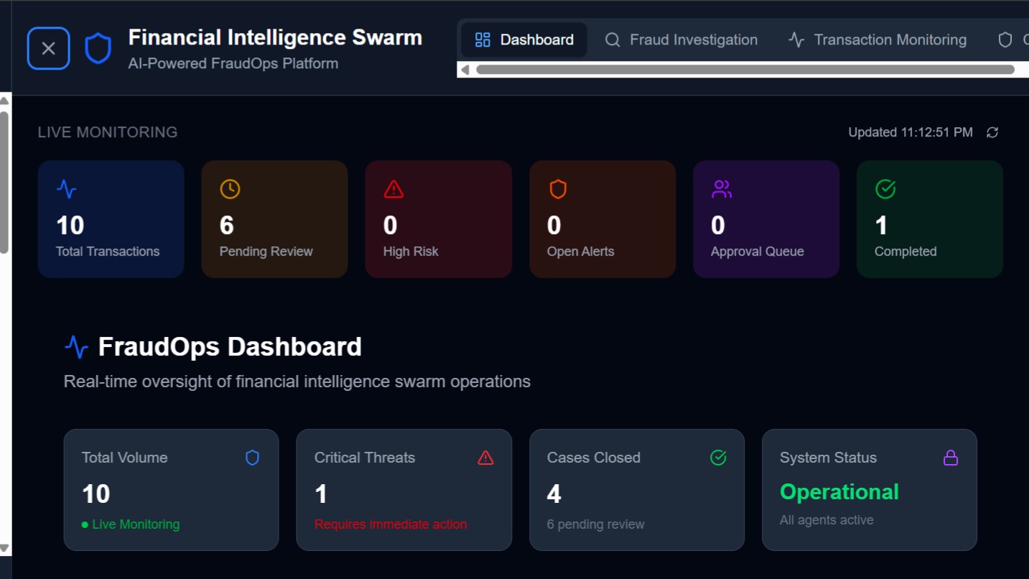
Task: Click the warning triangle on High Risk card
Action: tap(394, 189)
